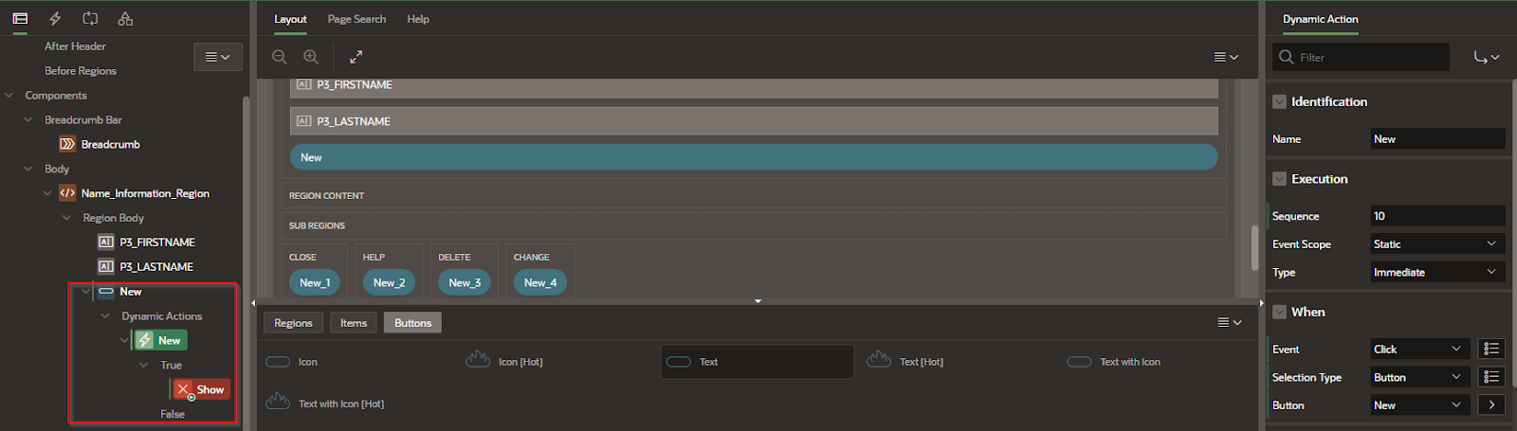The height and width of the screenshot is (431, 1517).
Task: Open the Event dropdown showing Click
Action: click(x=1419, y=350)
